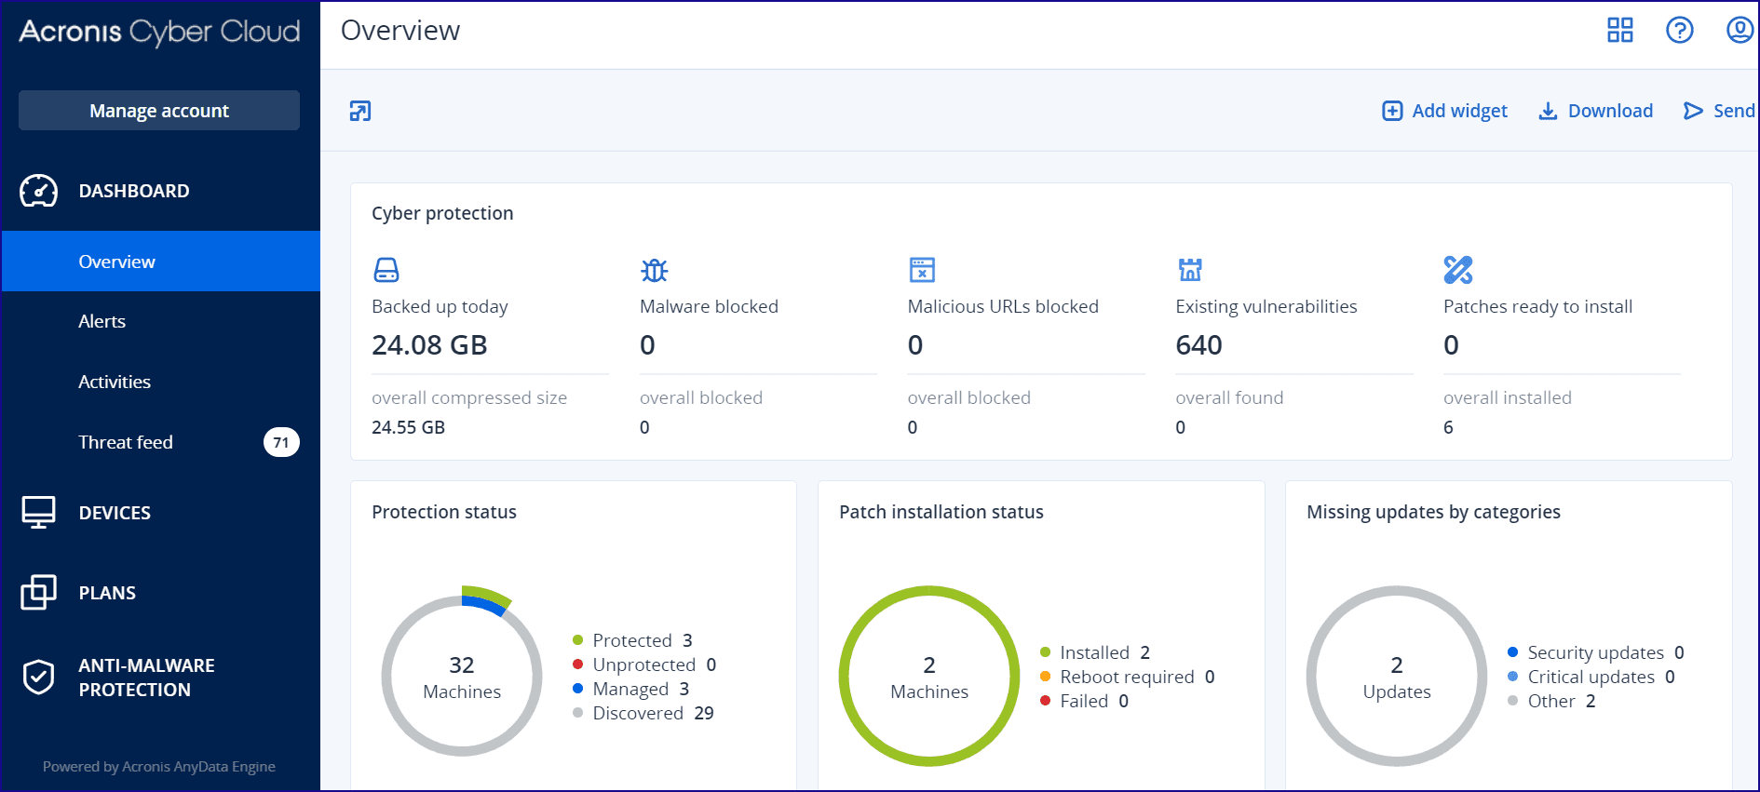Click the Managed 3 legend entry
Viewport: 1760px width, 792px height.
tap(631, 689)
